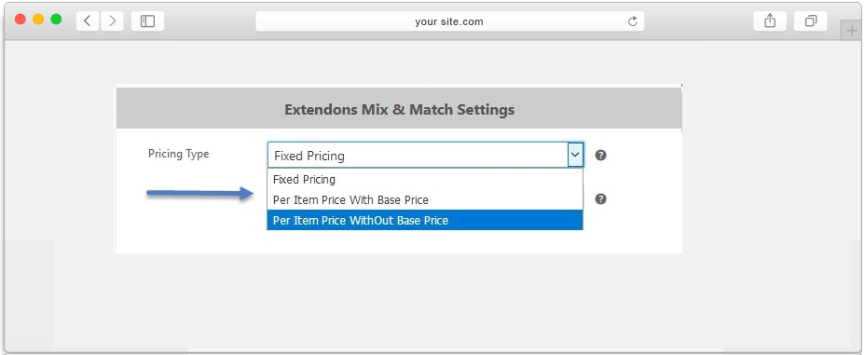Go back with the browser back arrow
Image resolution: width=865 pixels, height=355 pixels.
[x=88, y=20]
